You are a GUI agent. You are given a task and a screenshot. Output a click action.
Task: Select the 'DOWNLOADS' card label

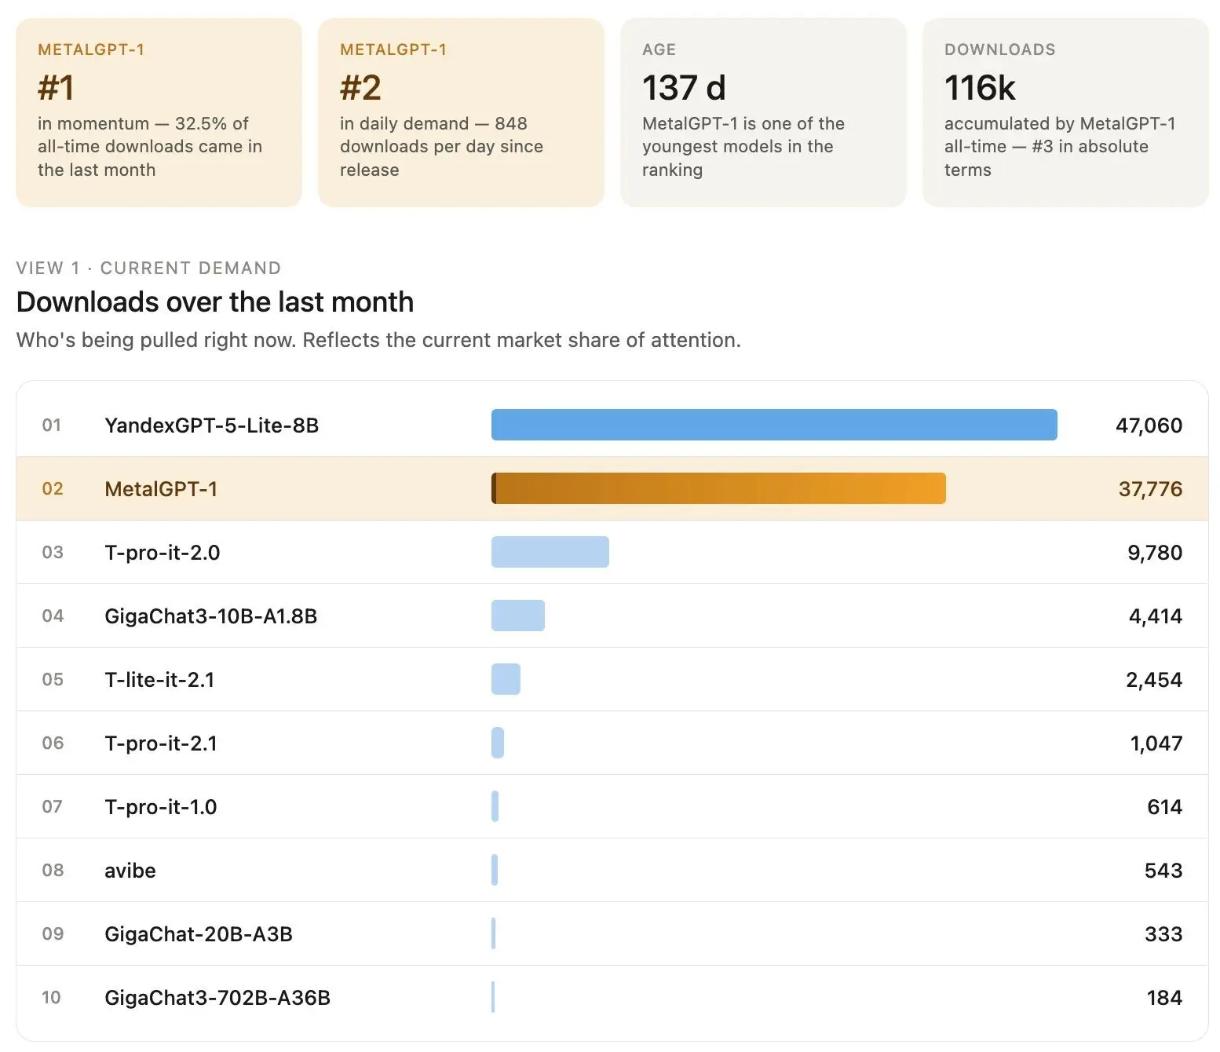1000,49
